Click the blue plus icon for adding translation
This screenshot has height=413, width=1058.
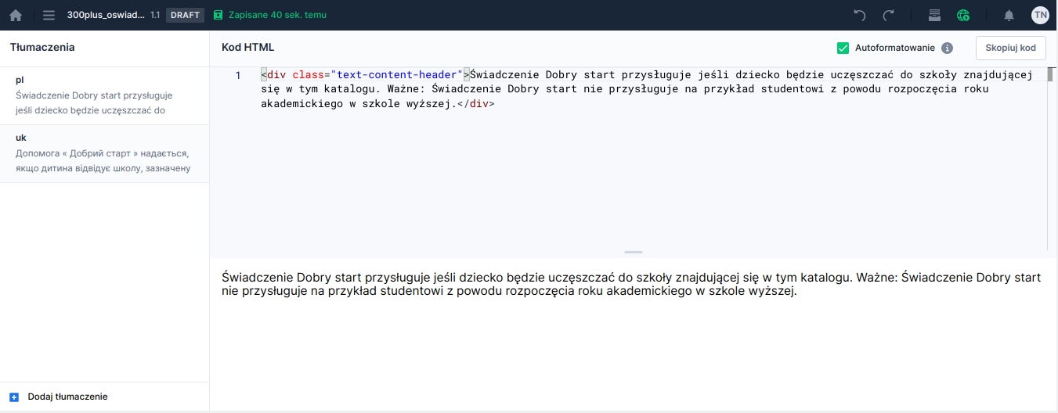pyautogui.click(x=14, y=397)
